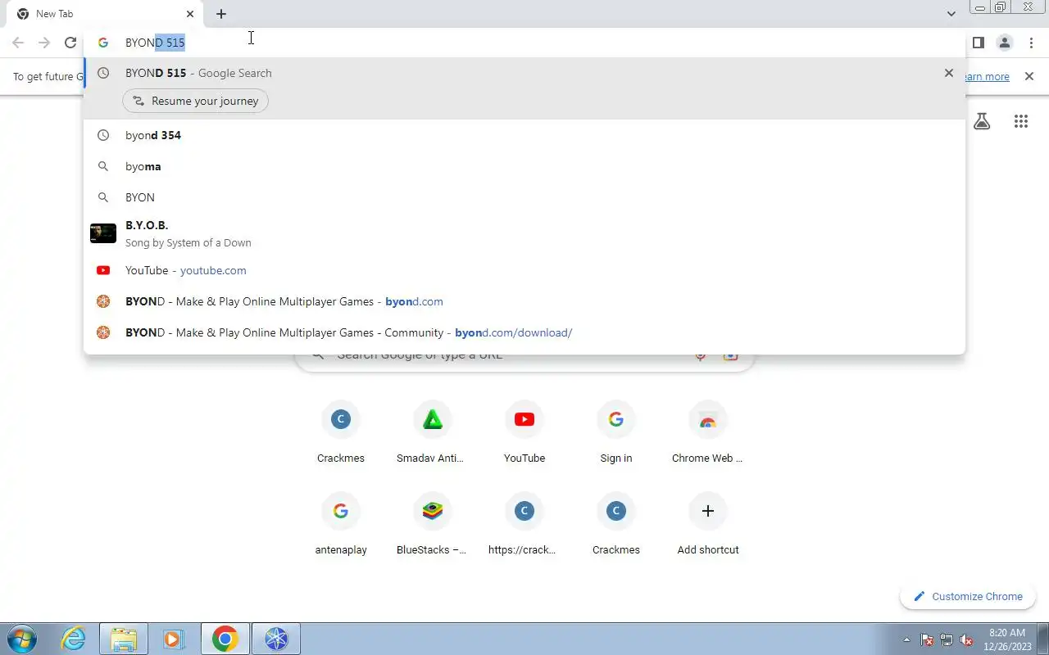
Task: Open the Smadav Antivirus shortcut
Action: tap(433, 434)
